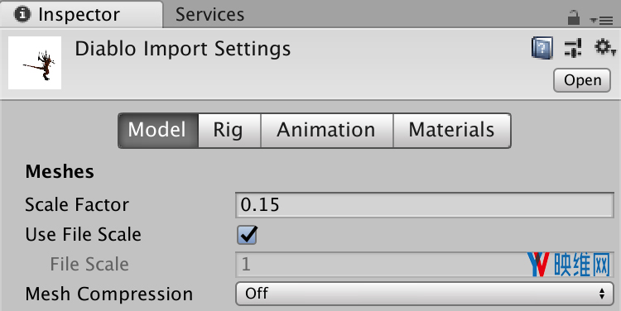Uncheck the Use File Scale checkbox
This screenshot has height=311, width=621.
click(247, 235)
